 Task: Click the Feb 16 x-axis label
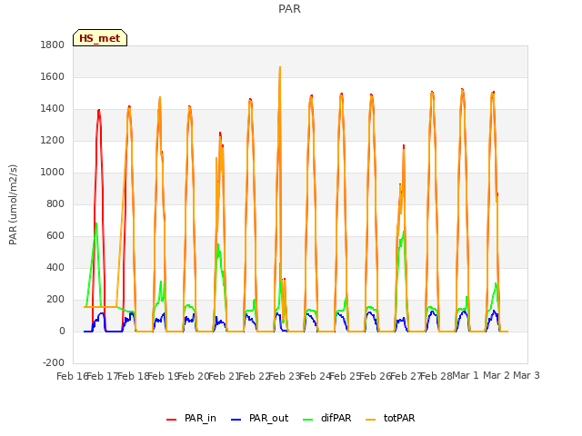pos(72,376)
